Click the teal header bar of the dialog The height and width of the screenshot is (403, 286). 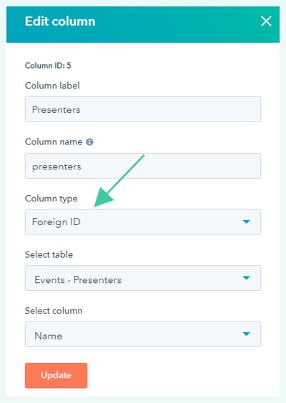coord(143,25)
